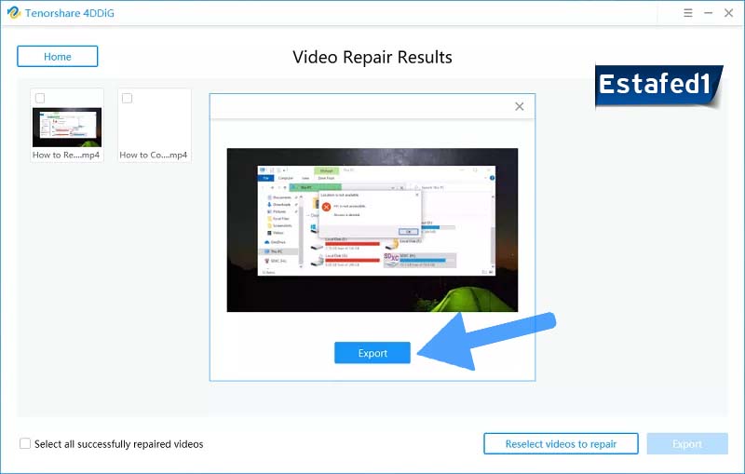745x474 pixels.
Task: Click the Video Repair Results heading
Action: 372,57
